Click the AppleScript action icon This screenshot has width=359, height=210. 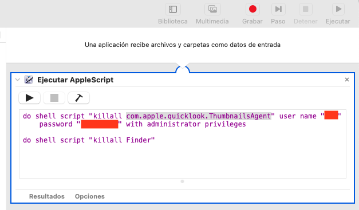(29, 80)
